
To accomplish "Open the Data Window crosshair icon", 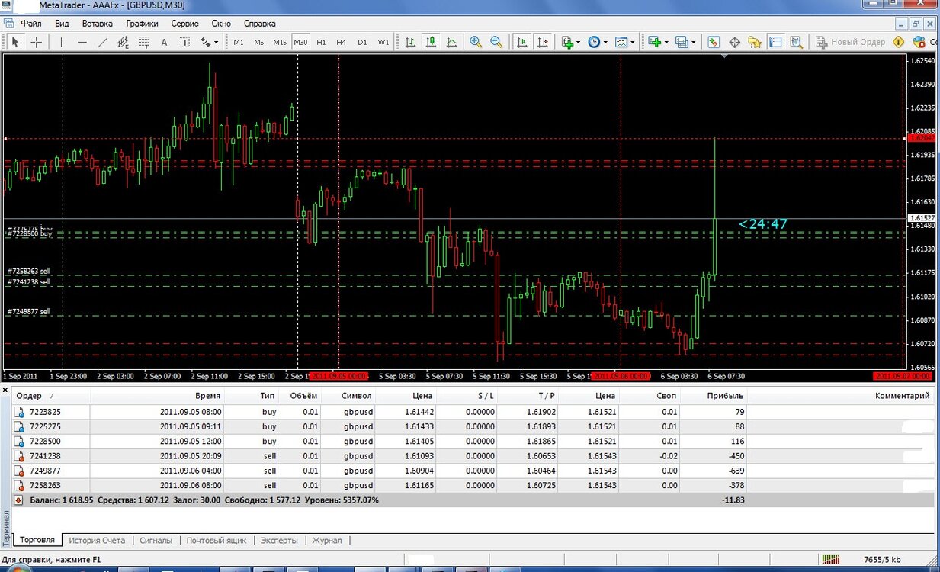I will click(735, 42).
